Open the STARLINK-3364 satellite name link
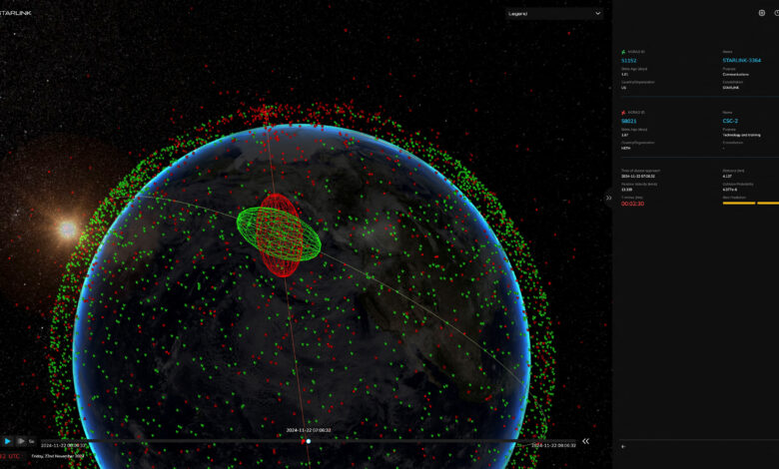Screen dimensions: 779x469 741,61
